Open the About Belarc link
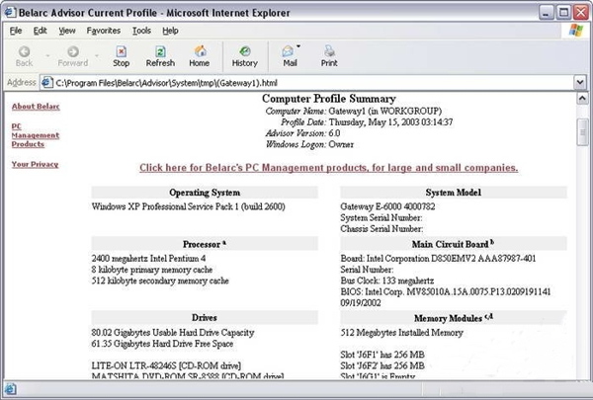 click(x=36, y=107)
